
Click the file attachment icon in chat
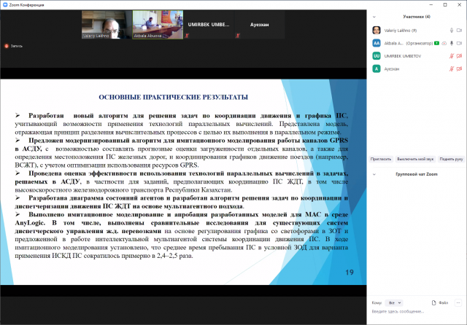(x=433, y=302)
